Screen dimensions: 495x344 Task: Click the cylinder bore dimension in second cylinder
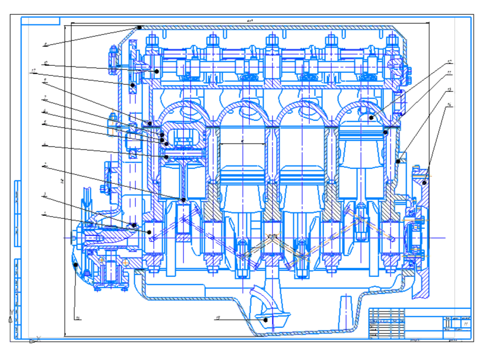(x=242, y=142)
